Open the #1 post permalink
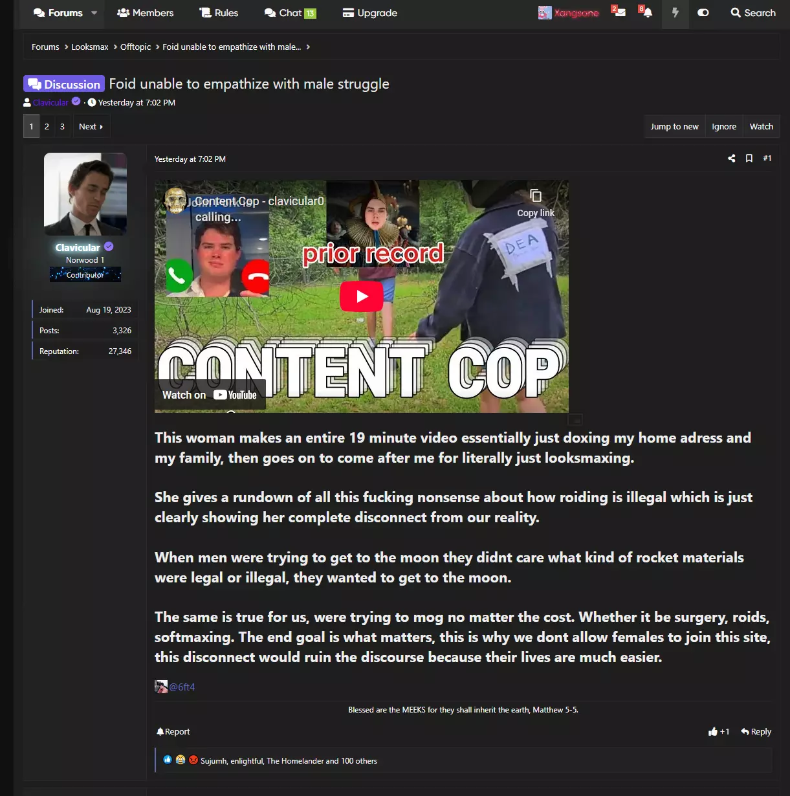Viewport: 790px width, 796px height. coord(767,159)
